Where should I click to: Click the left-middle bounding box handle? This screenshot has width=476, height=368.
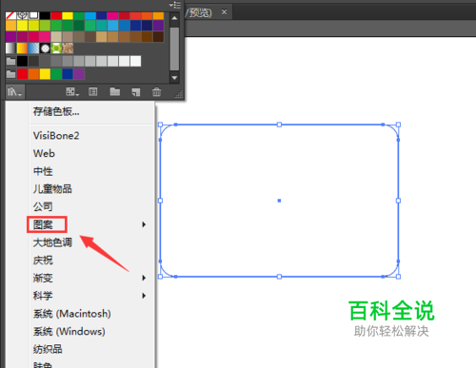click(x=160, y=201)
